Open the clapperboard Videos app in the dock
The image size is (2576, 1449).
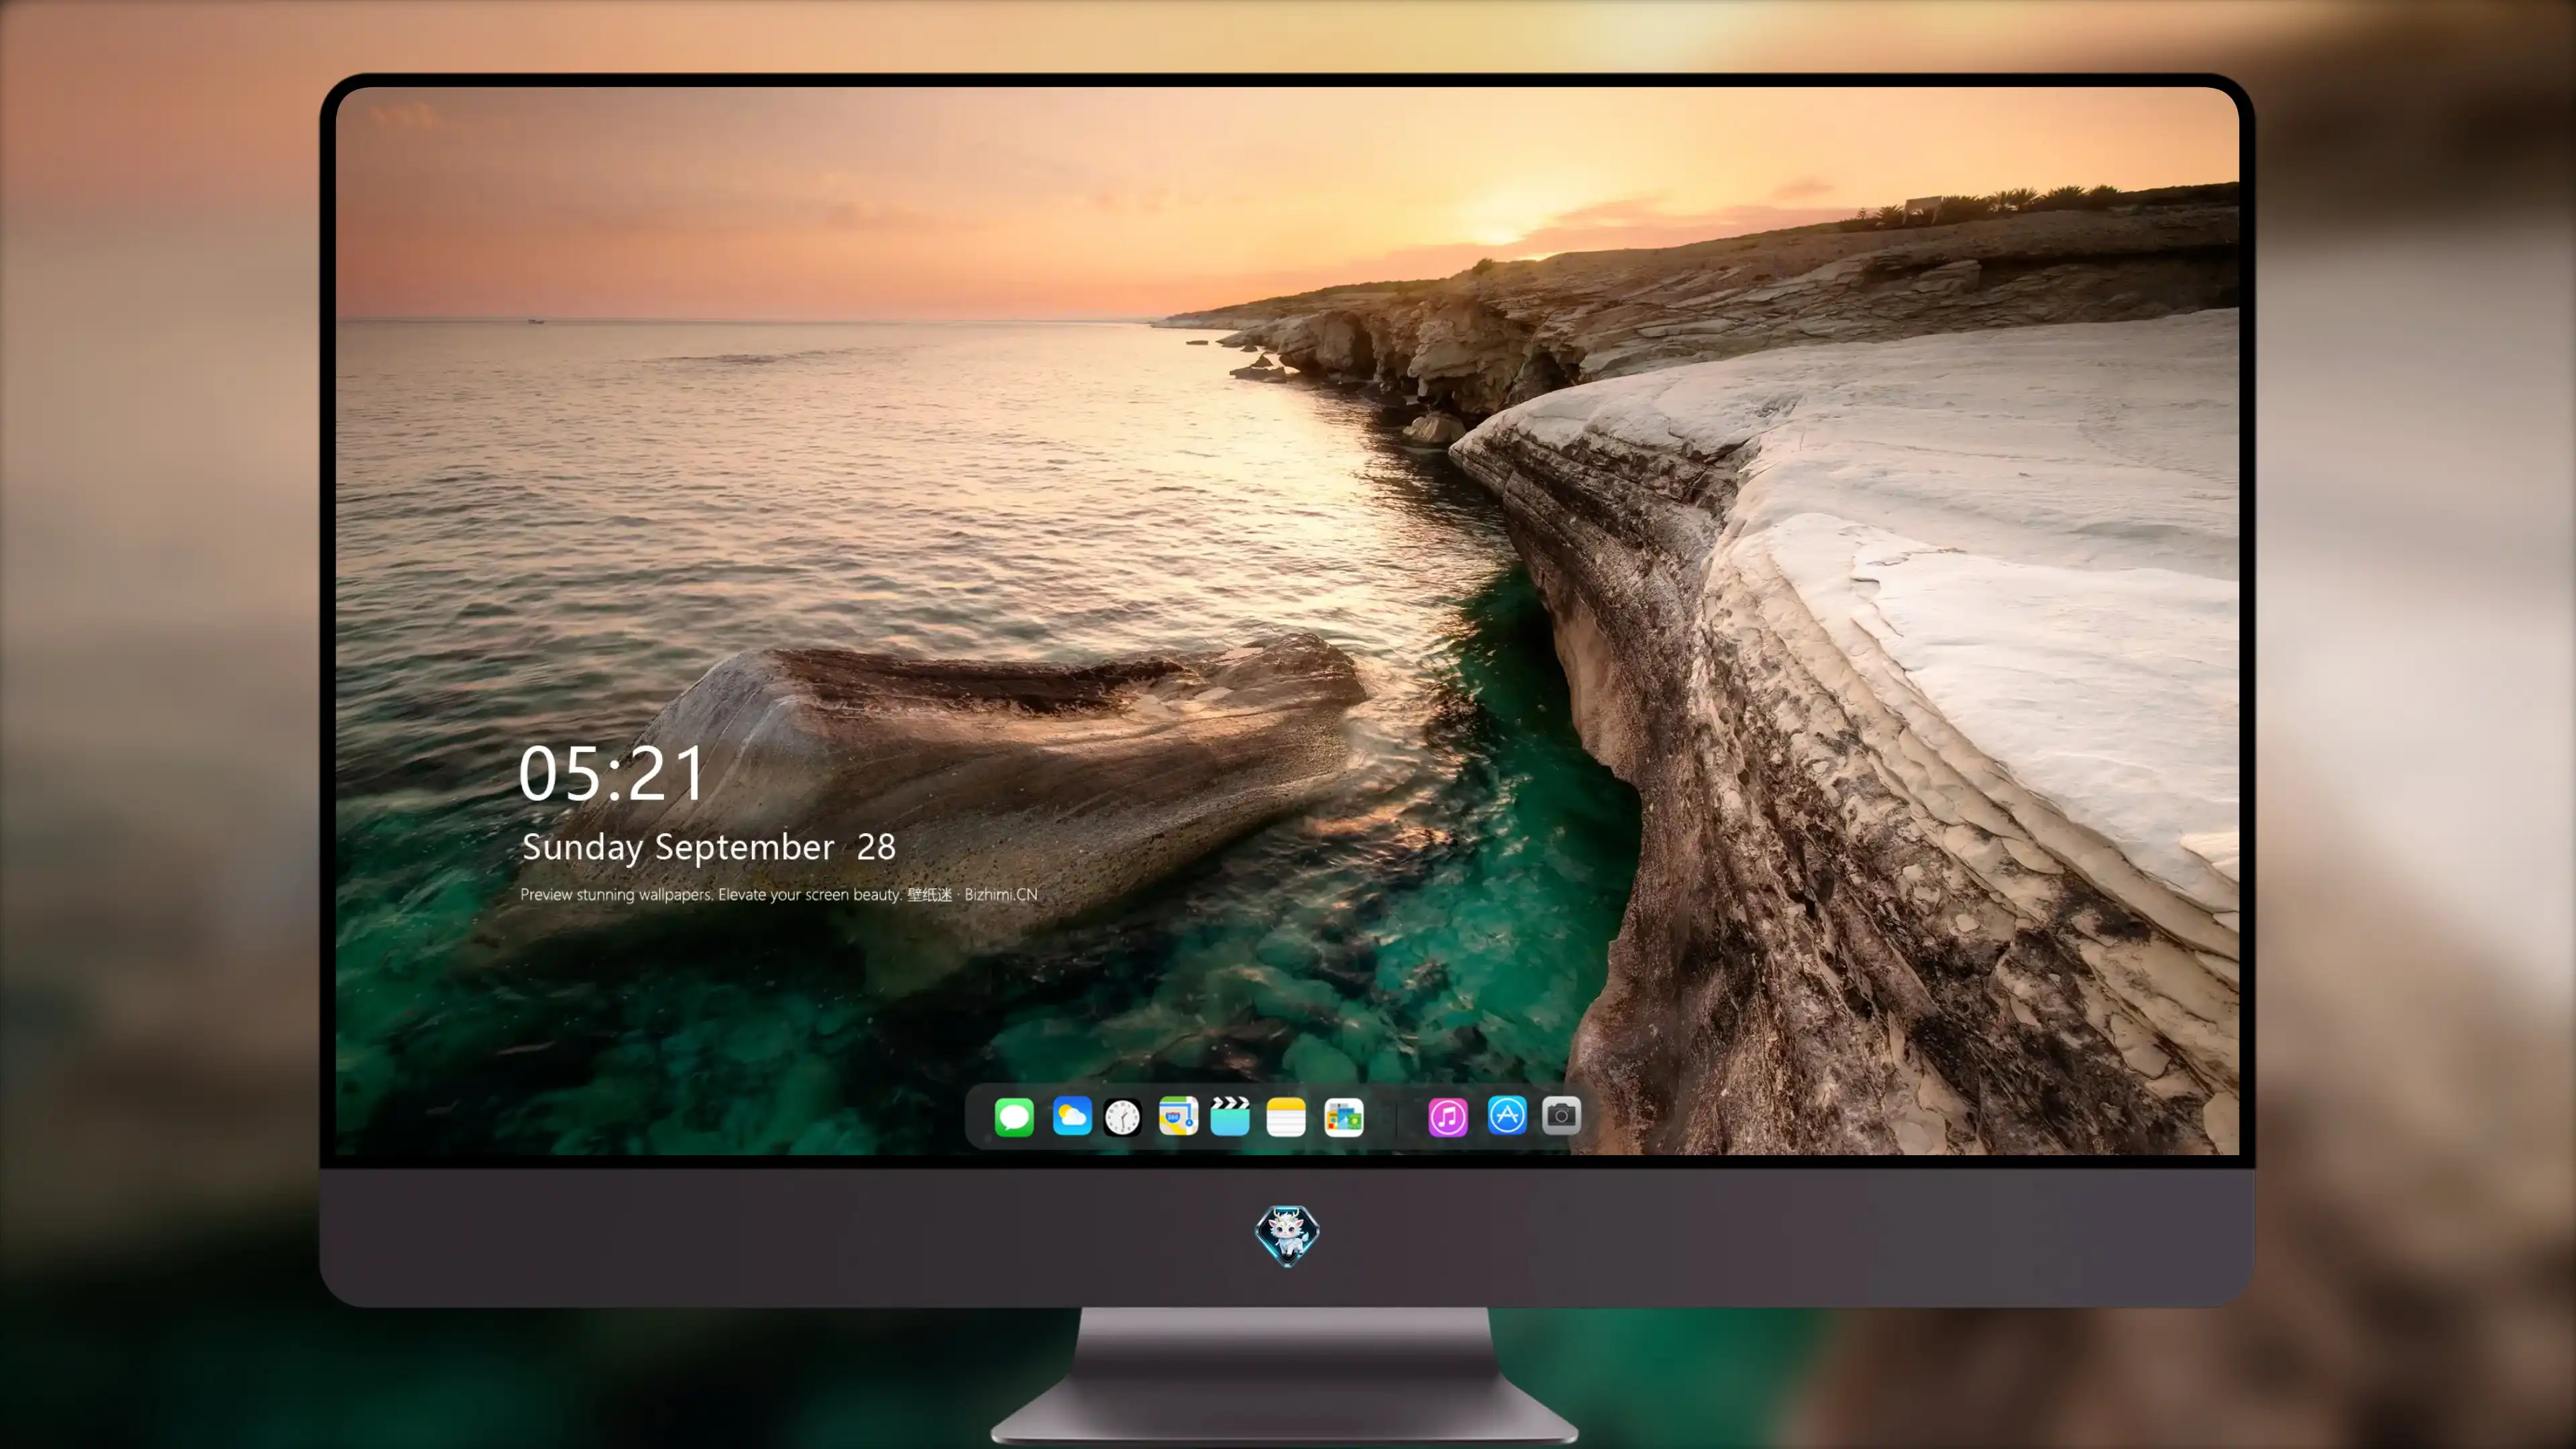(1230, 1116)
